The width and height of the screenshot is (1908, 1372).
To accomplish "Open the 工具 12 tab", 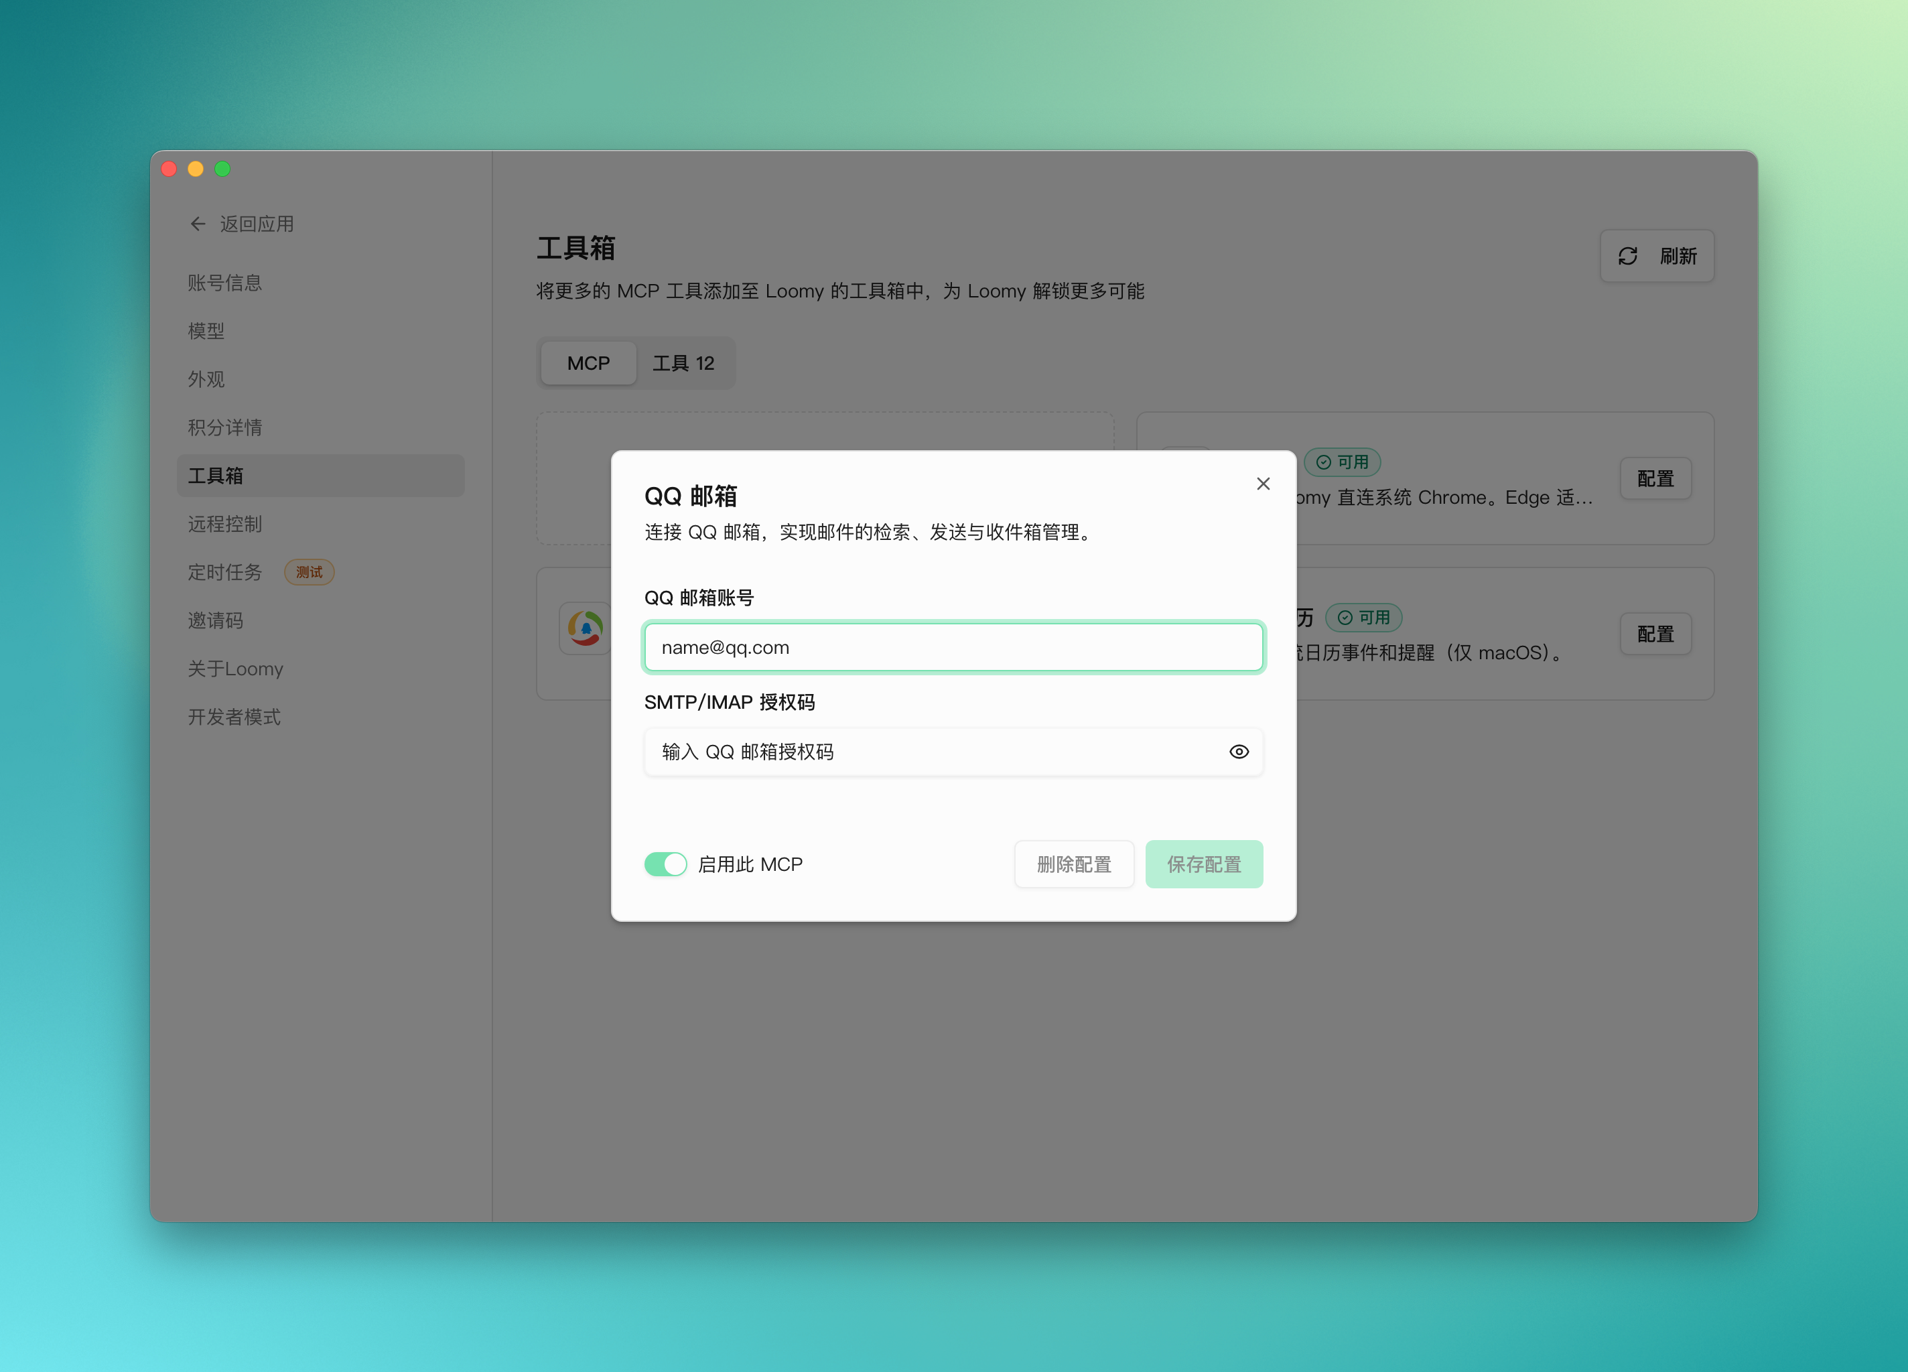I will [x=684, y=362].
